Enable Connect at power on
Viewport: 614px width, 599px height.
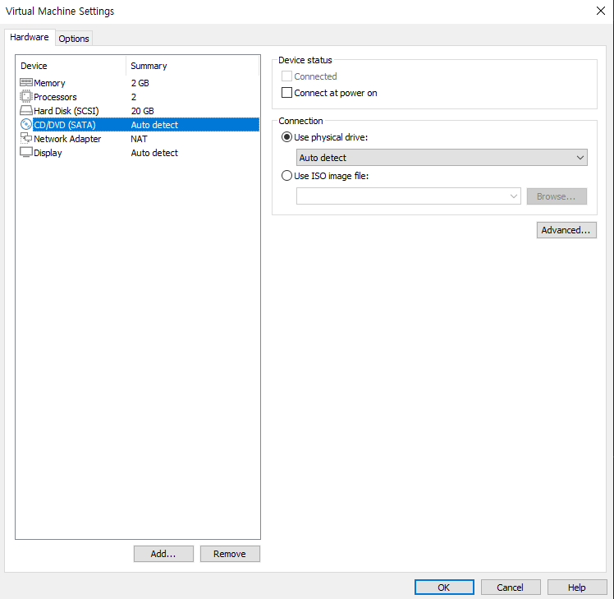[286, 93]
